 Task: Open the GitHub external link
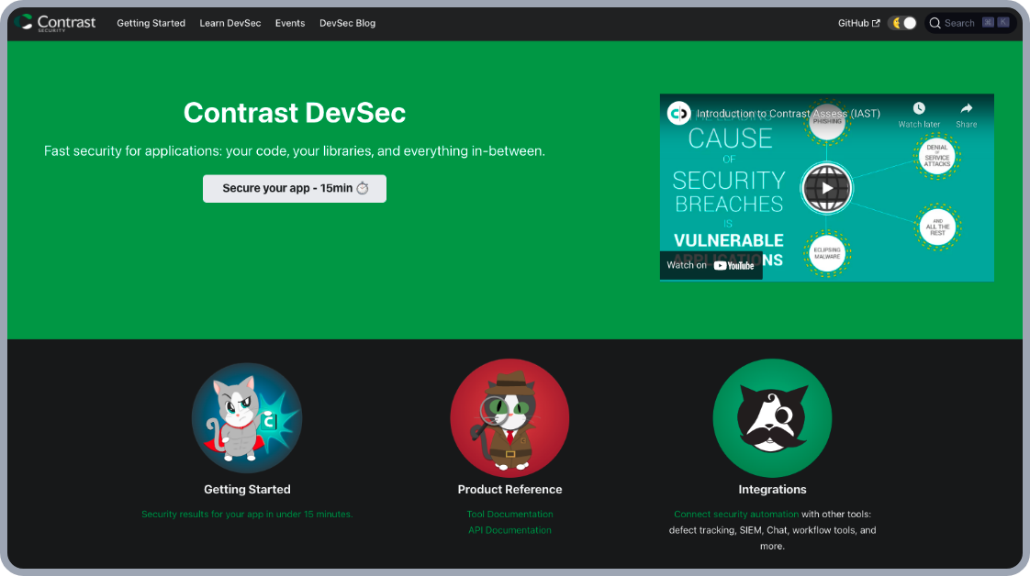tap(858, 23)
